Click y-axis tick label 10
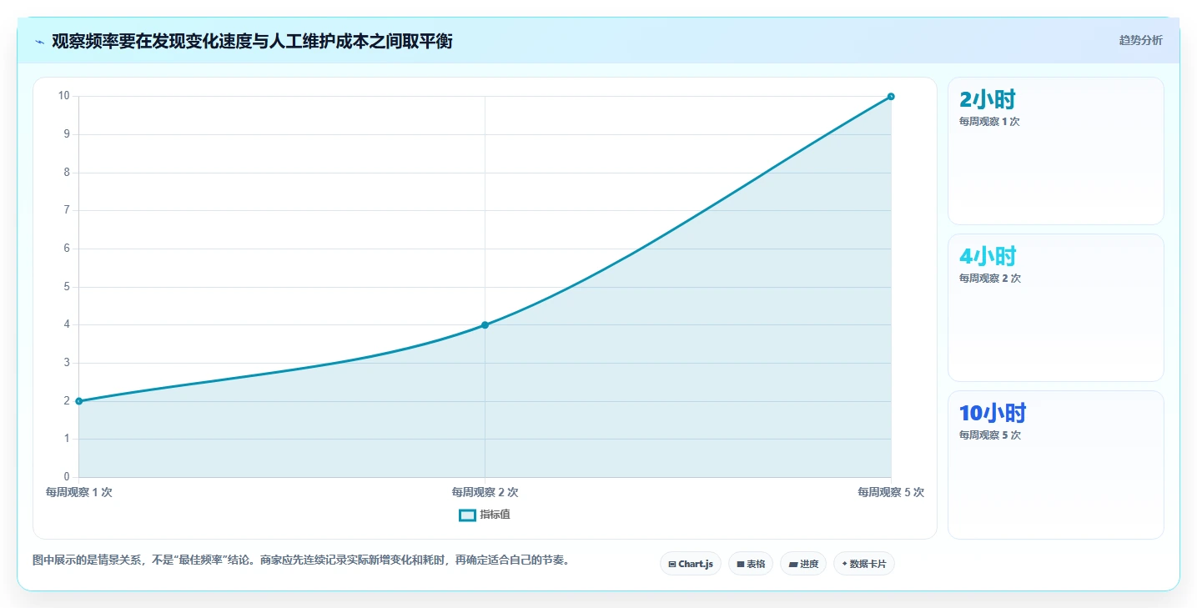This screenshot has width=1197, height=608. point(63,96)
